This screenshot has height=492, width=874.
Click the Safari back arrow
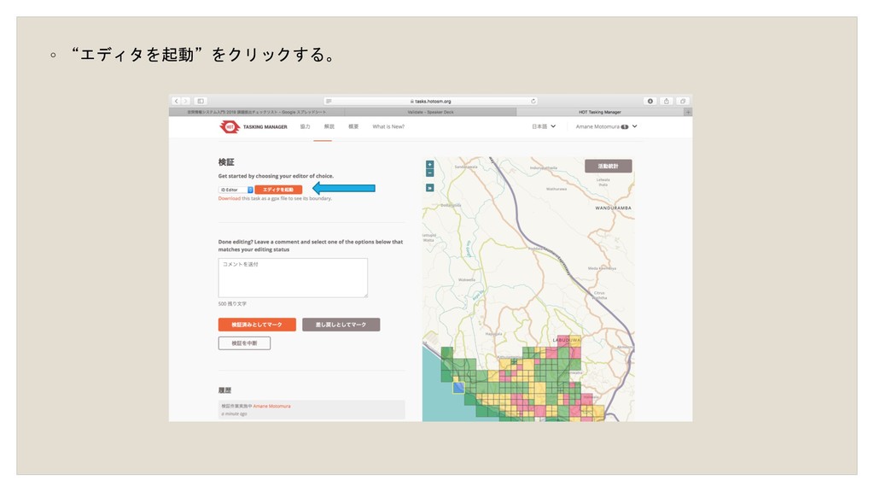coord(176,101)
